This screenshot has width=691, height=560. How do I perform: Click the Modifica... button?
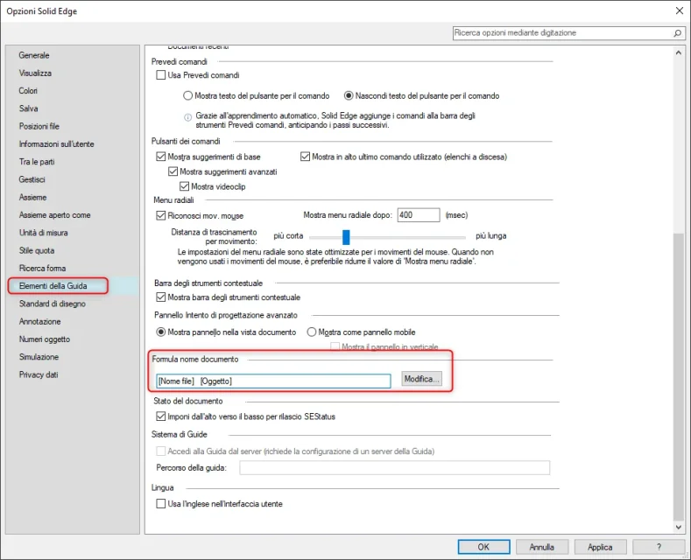coord(421,379)
